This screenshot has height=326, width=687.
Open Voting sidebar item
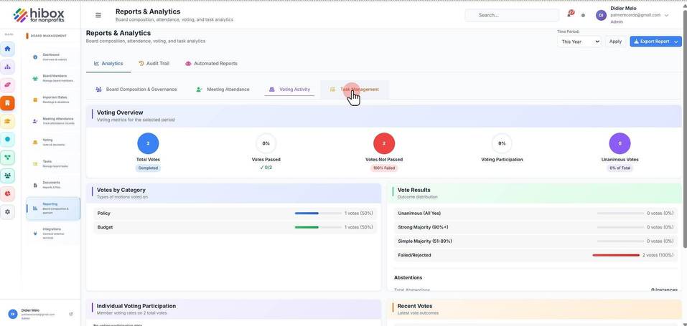(53, 142)
